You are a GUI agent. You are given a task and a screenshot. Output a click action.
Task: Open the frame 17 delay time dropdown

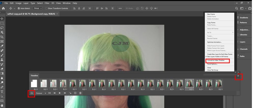coord(191,89)
